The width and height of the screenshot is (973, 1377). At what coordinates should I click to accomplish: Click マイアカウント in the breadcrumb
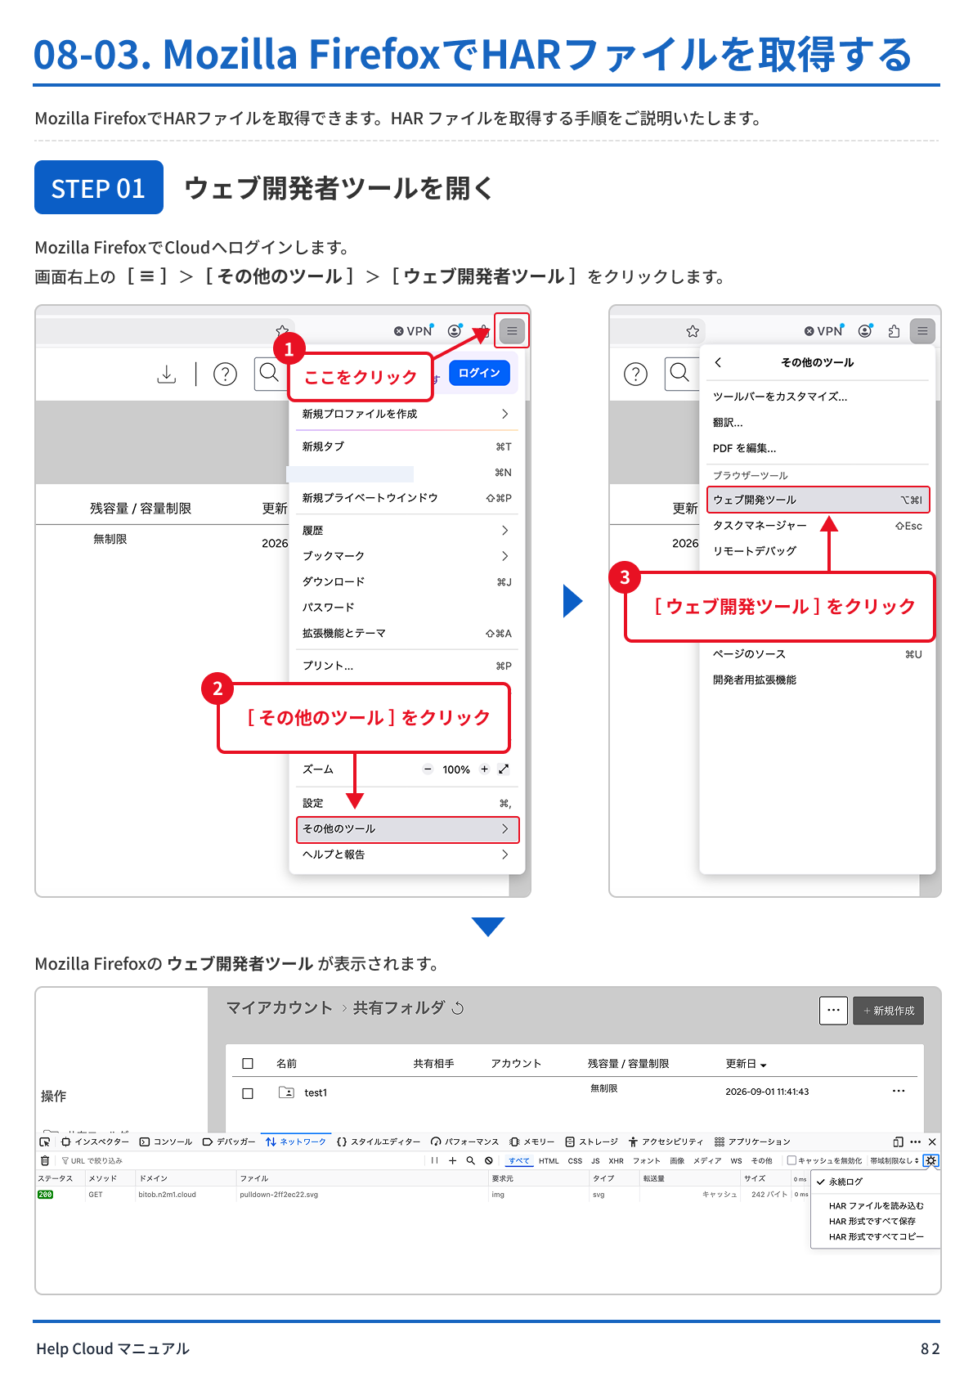pyautogui.click(x=280, y=1008)
